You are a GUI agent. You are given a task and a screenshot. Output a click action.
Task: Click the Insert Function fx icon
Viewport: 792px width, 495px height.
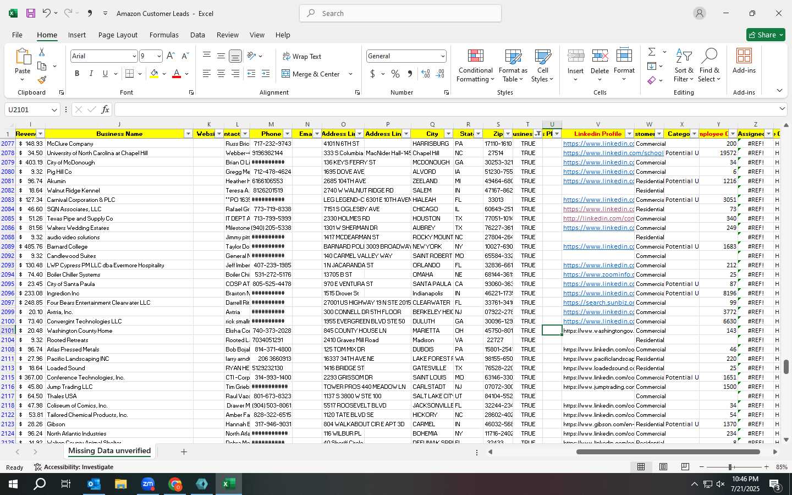[x=106, y=109]
